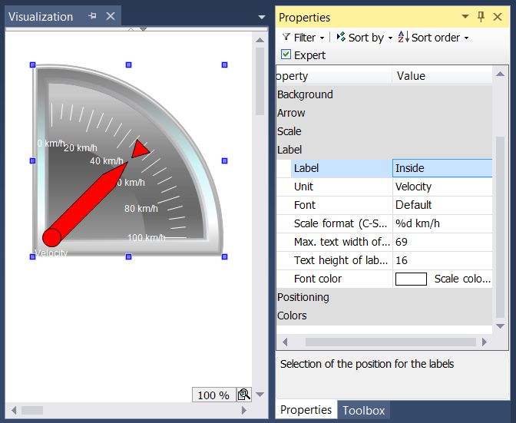Click the 100 % zoom level field

pyautogui.click(x=214, y=395)
